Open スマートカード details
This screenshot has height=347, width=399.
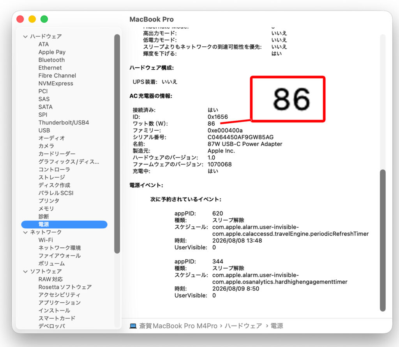pyautogui.click(x=57, y=319)
